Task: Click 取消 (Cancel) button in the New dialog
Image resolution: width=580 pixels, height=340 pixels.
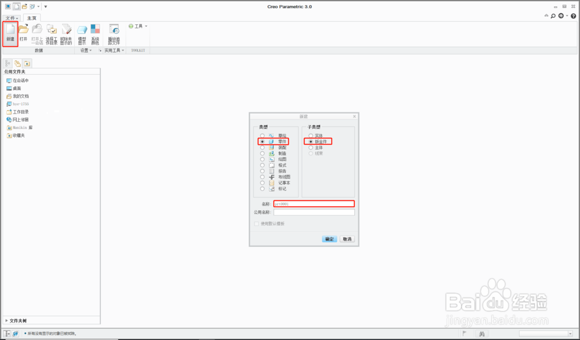Action: (347, 239)
